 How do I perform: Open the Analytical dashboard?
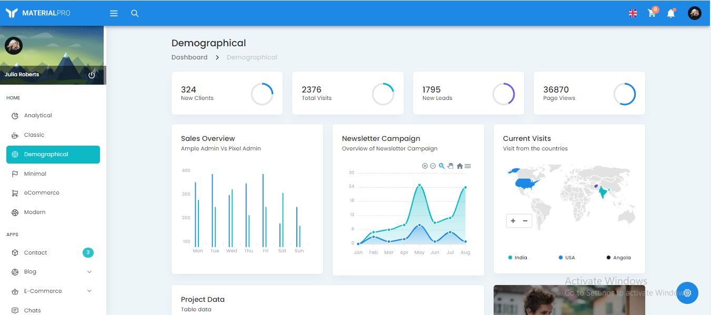click(53, 116)
